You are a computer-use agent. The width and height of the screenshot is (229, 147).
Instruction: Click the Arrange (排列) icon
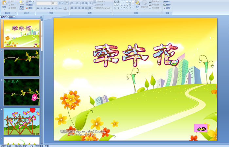(137, 3)
